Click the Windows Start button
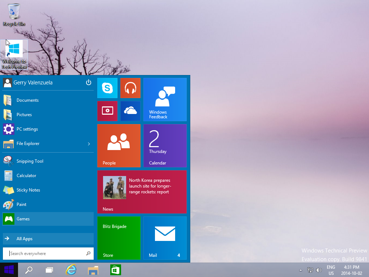 click(x=9, y=270)
